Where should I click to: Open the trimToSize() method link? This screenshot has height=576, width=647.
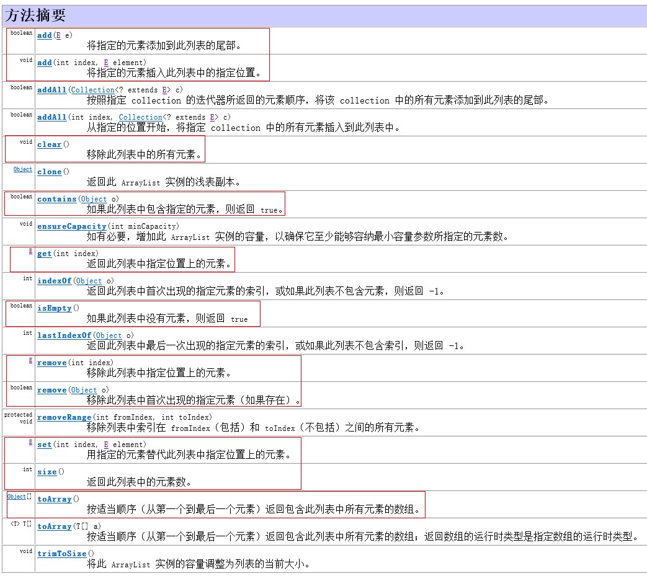click(61, 554)
